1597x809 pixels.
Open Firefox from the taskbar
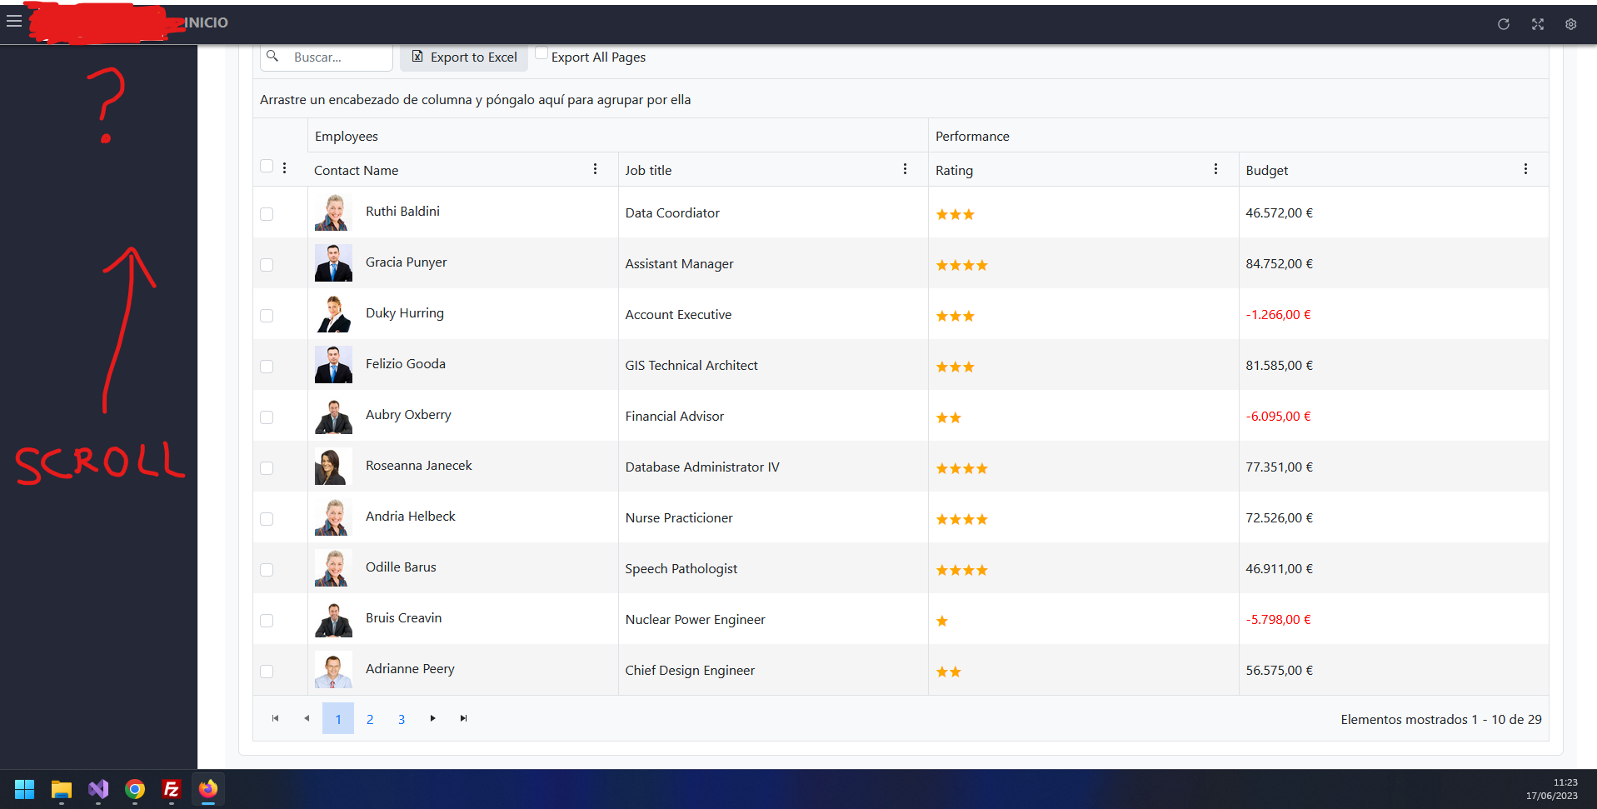[x=208, y=789]
